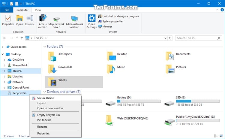This screenshot has width=225, height=139.
Task: Click the Rename ribbon button
Action: click(30, 20)
